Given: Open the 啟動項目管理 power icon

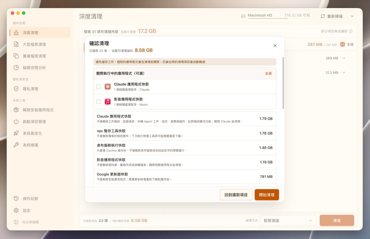Looking at the screenshot, I should coord(16,122).
